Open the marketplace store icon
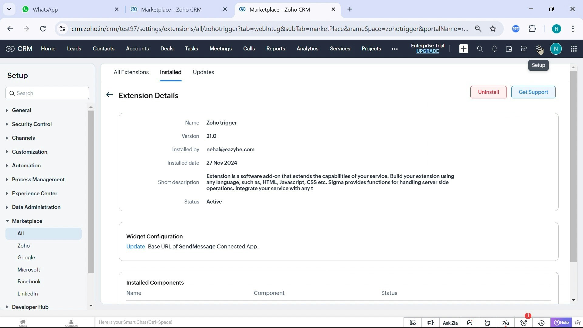583x328 pixels. coord(523,49)
